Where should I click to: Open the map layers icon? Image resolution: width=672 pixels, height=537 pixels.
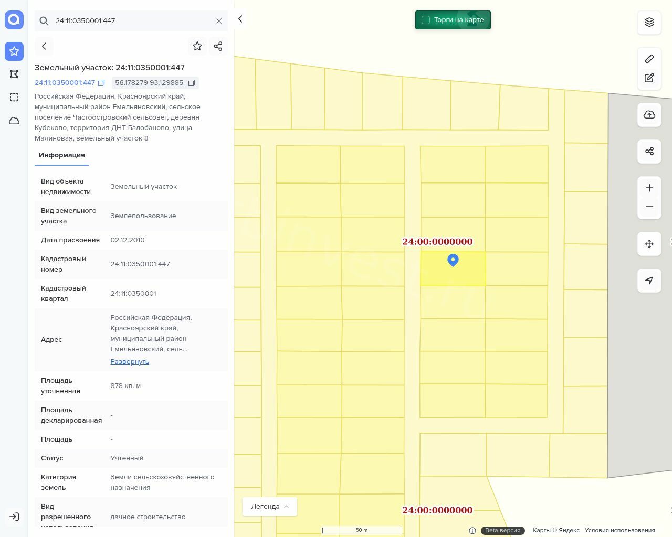pos(649,22)
